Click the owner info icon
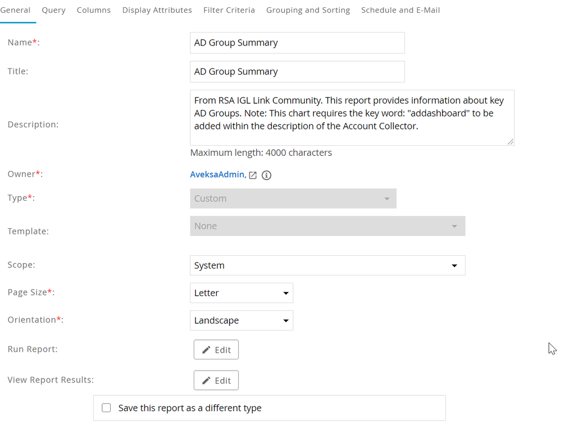The width and height of the screenshot is (561, 429). click(x=267, y=175)
